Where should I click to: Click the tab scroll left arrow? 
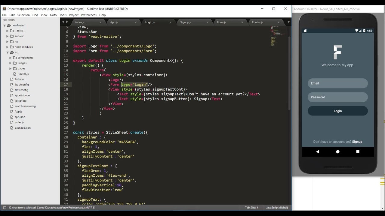click(x=63, y=22)
